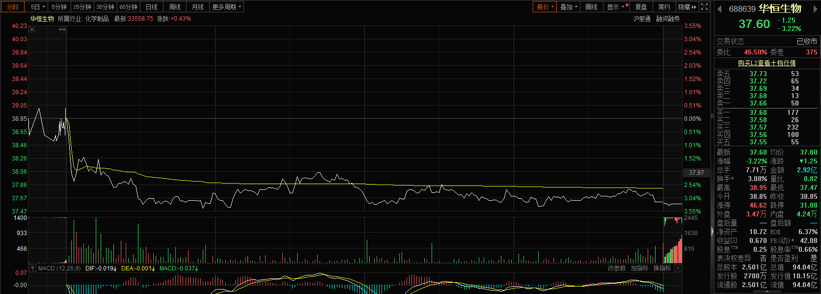Click the 换手 value 3.08%
This screenshot has width=821, height=294.
coord(758,179)
